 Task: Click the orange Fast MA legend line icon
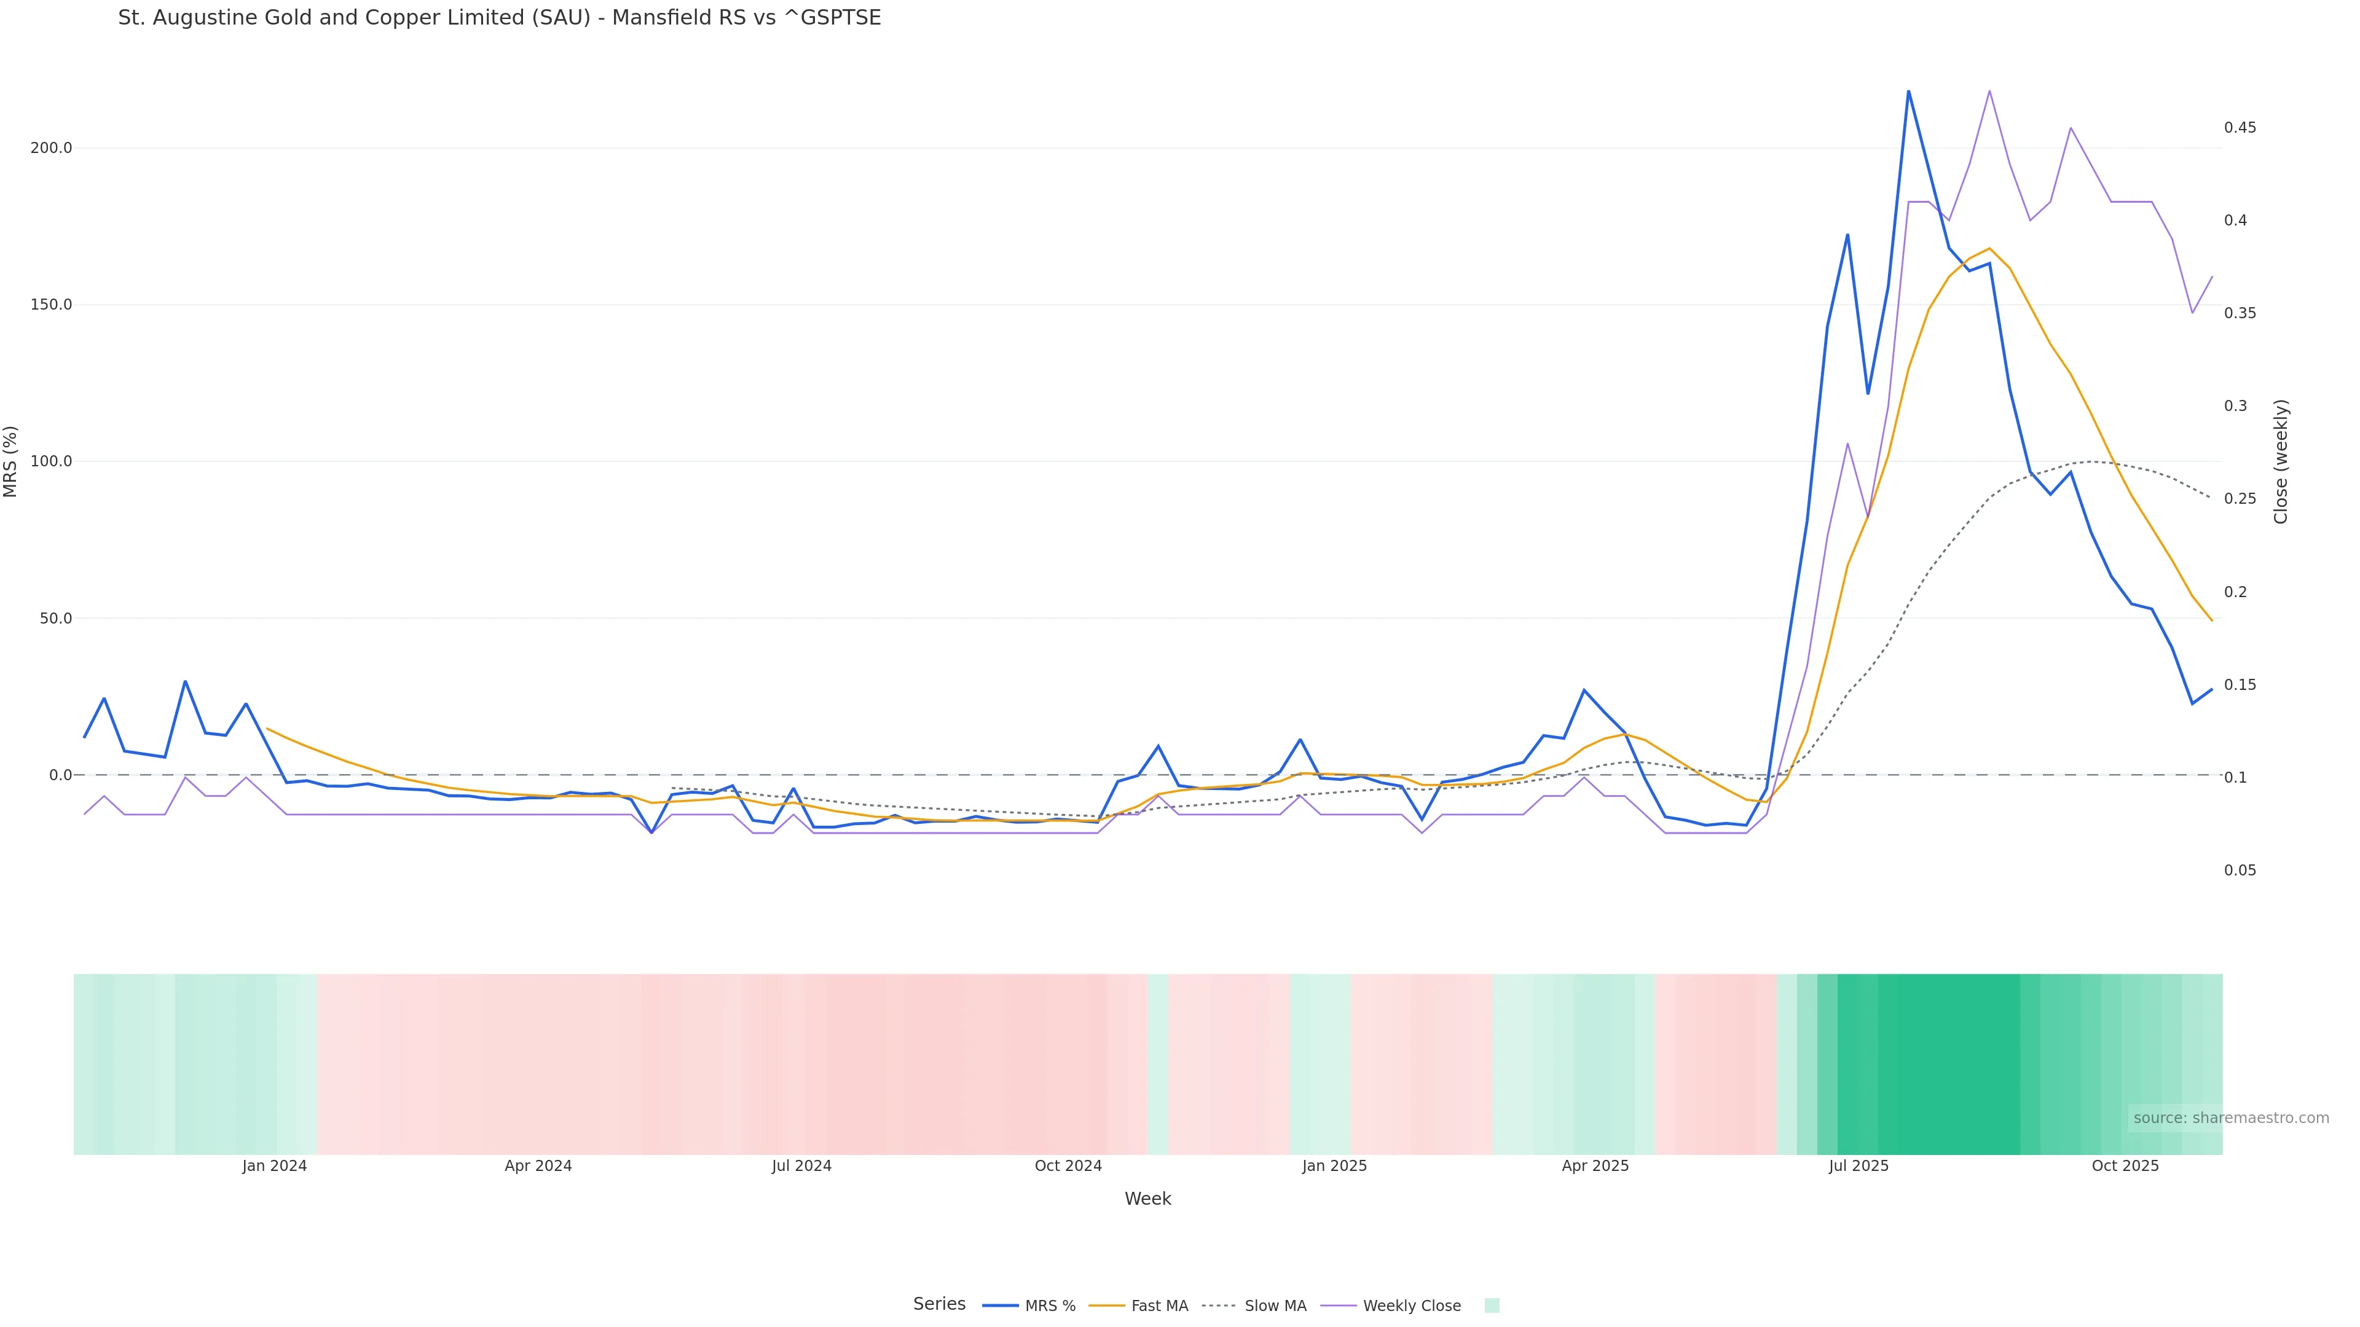1107,1306
